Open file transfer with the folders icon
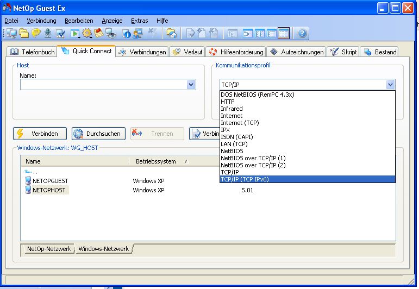The height and width of the screenshot is (289, 419). point(24,33)
